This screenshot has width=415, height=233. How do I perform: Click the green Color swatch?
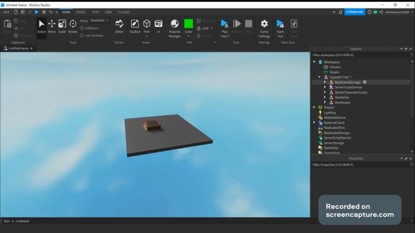(189, 24)
